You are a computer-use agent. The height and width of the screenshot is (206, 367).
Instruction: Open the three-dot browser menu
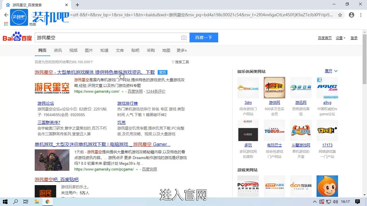click(361, 15)
